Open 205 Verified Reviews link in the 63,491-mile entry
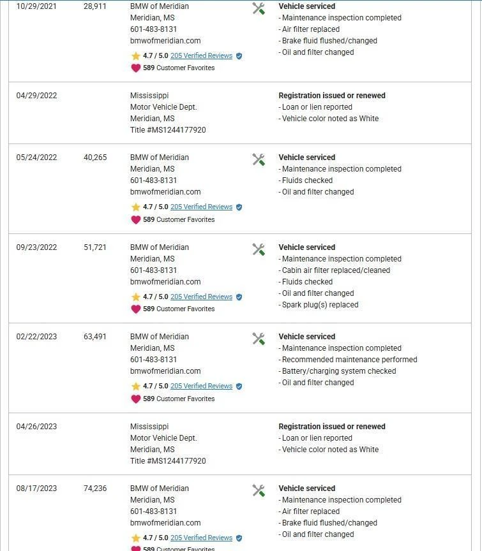 [x=201, y=386]
